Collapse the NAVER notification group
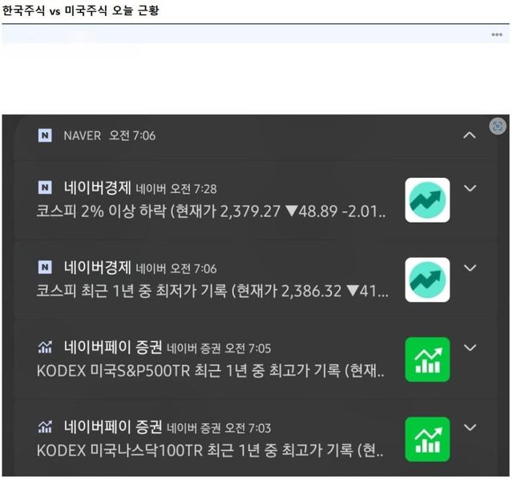Image resolution: width=513 pixels, height=483 pixels. pyautogui.click(x=470, y=135)
